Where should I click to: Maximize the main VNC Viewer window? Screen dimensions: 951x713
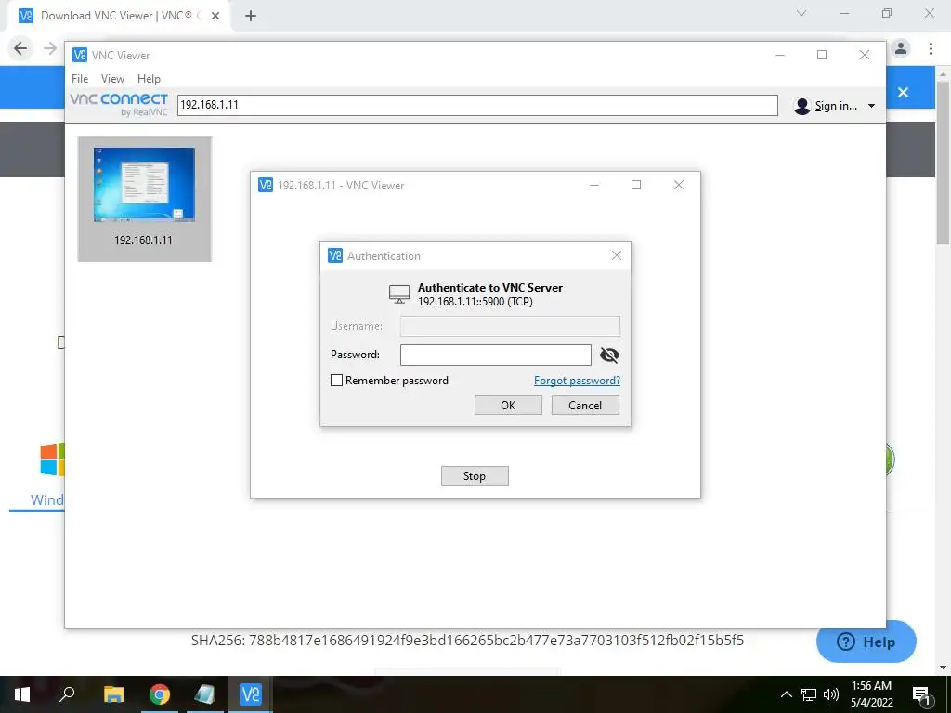click(822, 55)
